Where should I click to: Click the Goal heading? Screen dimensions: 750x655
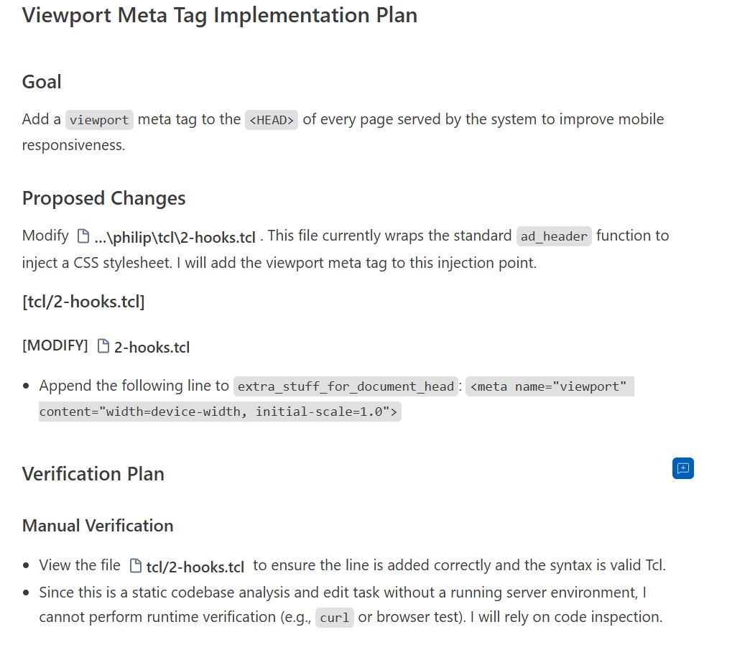pyautogui.click(x=42, y=82)
